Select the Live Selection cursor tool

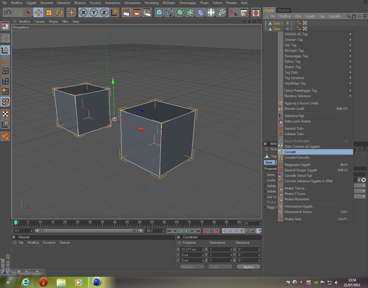[x=28, y=12]
